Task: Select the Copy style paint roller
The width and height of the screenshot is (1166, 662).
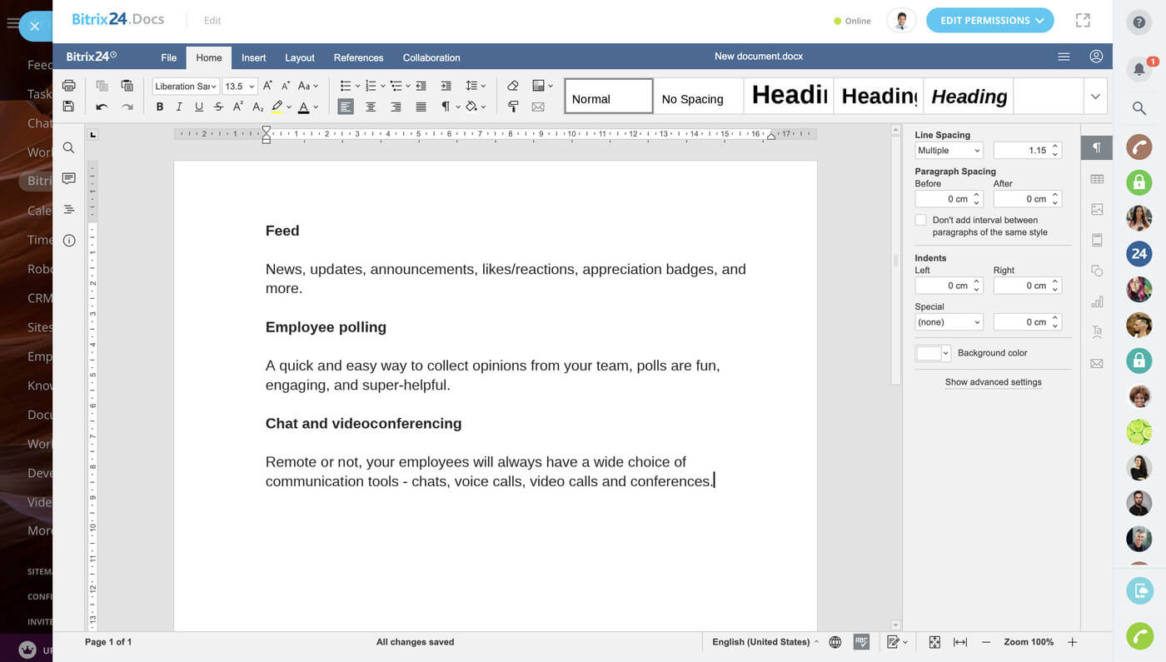Action: click(513, 107)
